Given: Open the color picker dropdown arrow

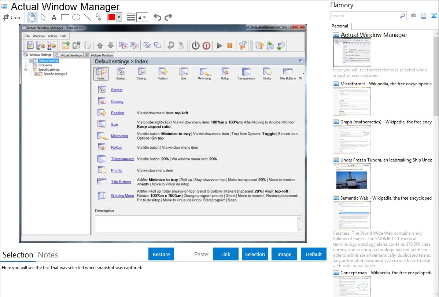Looking at the screenshot, I should [119, 17].
